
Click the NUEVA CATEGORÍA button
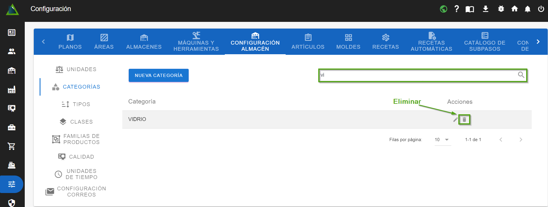point(159,75)
